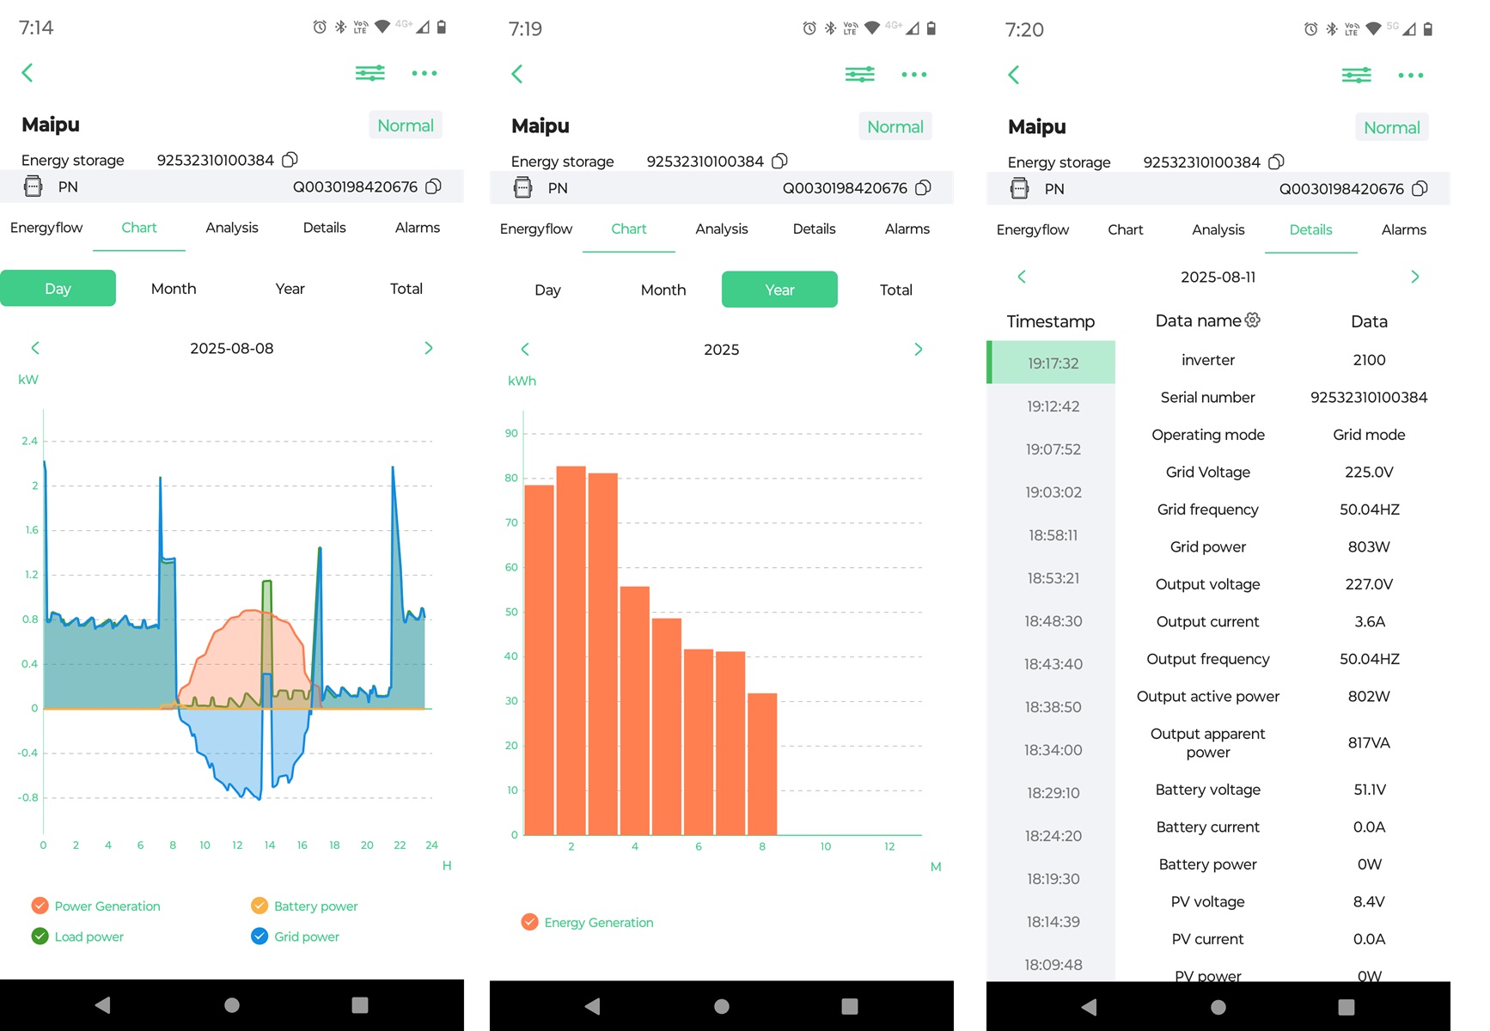Select the Total range next to highlighted Year
1490x1031 pixels.
point(895,290)
